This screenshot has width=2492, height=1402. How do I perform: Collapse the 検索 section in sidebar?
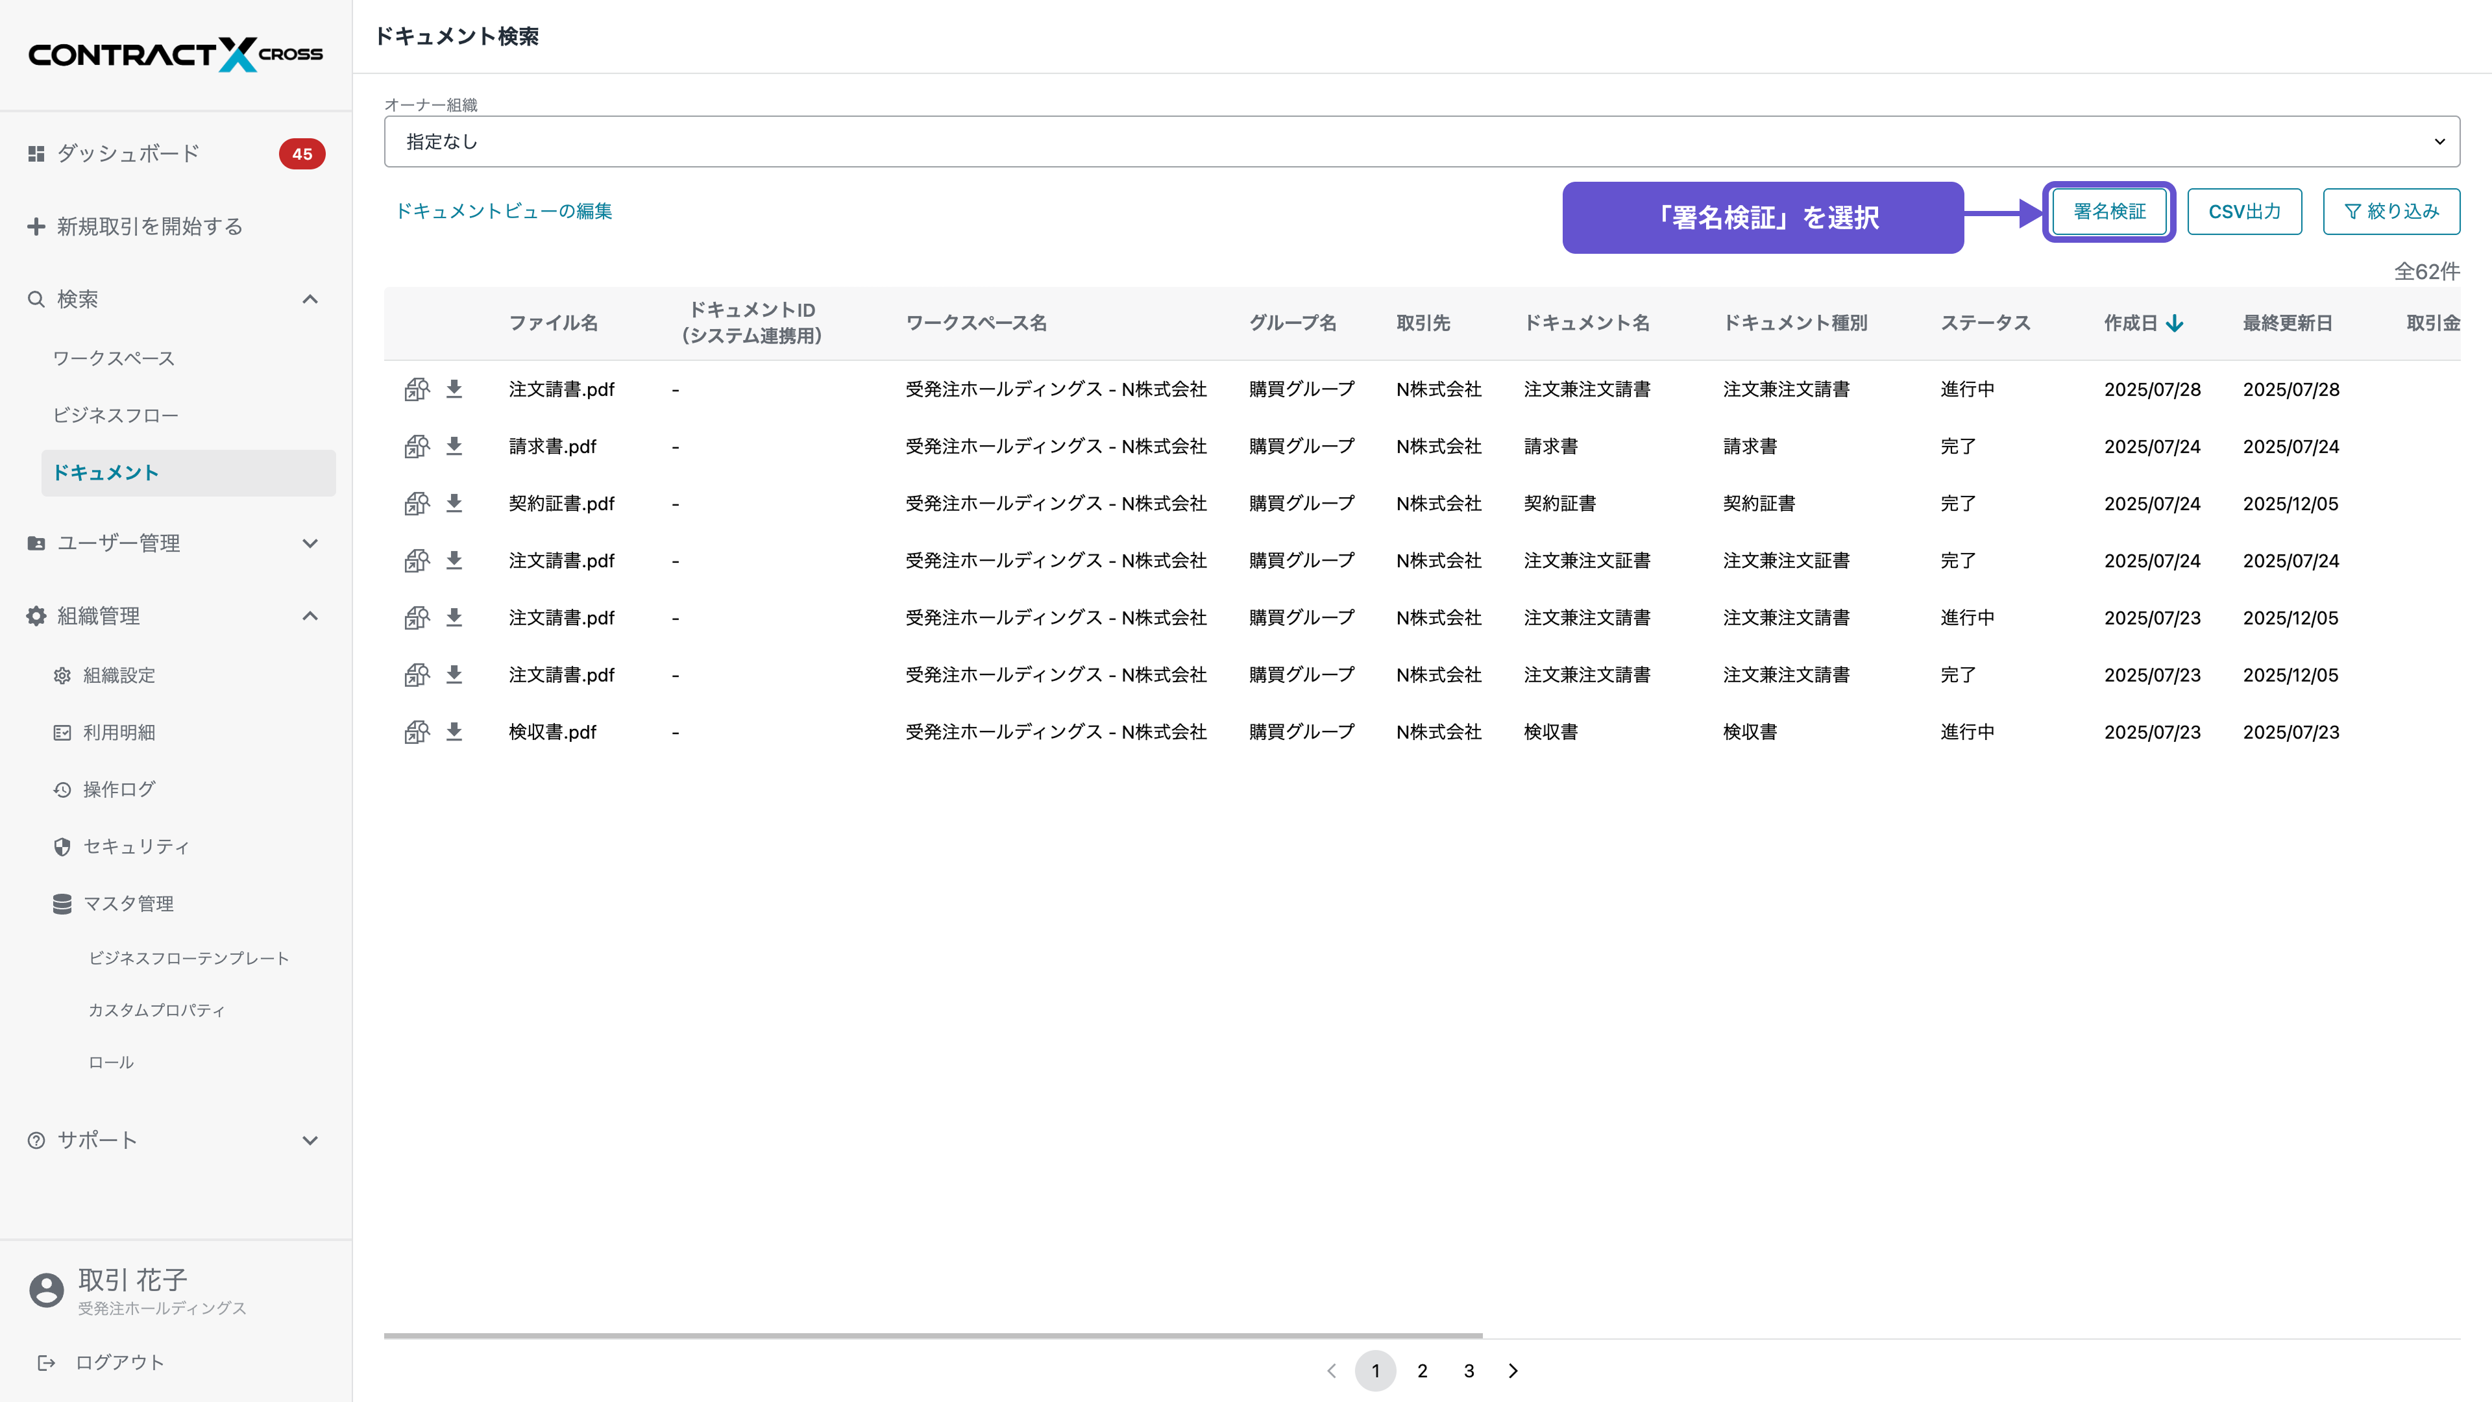click(311, 299)
